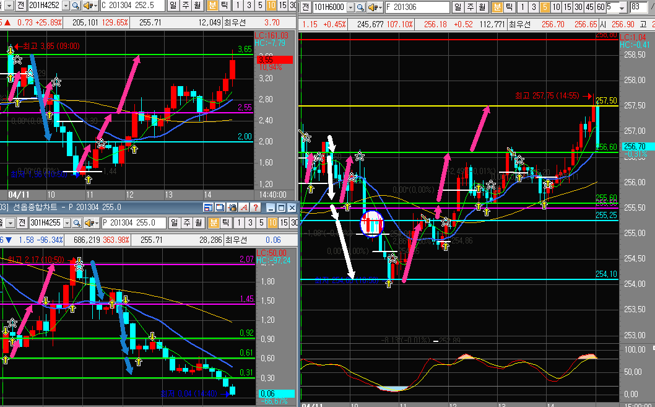Click speaker alert icon in C 201304 chart
Screen dimensions: 655x407
click(87, 6)
